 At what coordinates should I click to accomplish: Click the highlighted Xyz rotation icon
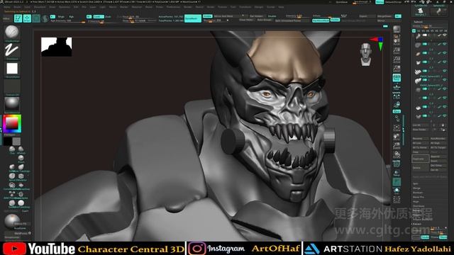[397, 111]
